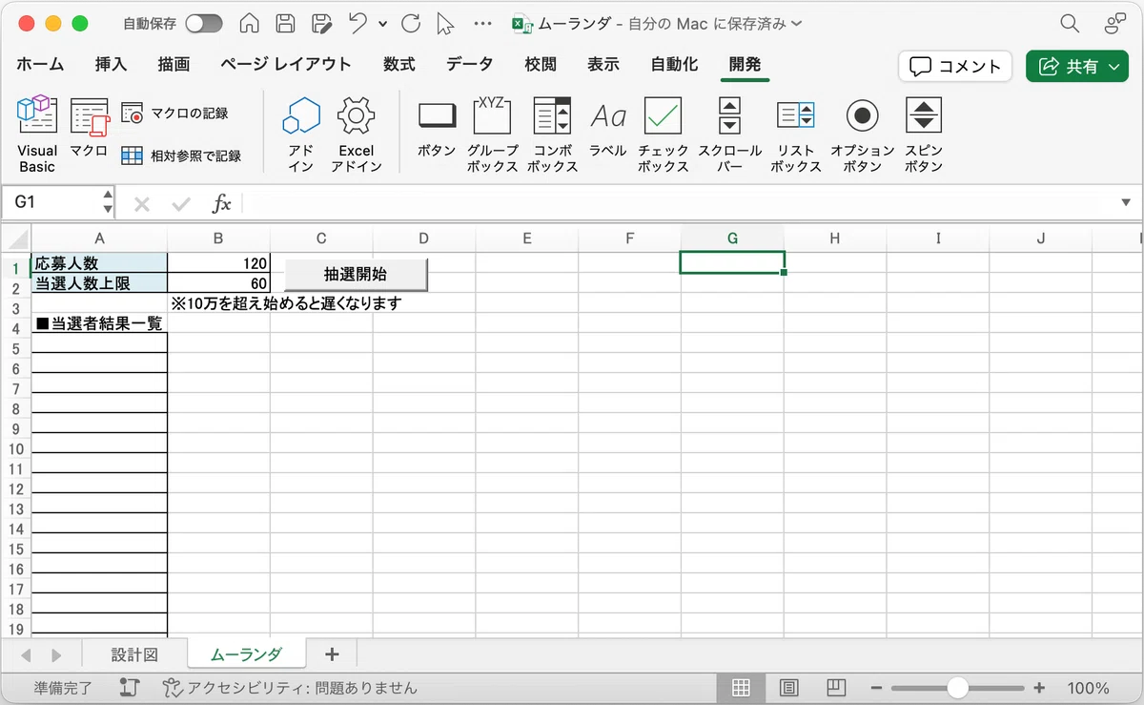This screenshot has width=1144, height=705.
Task: Click the Select All corner triangle
Action: click(15, 238)
